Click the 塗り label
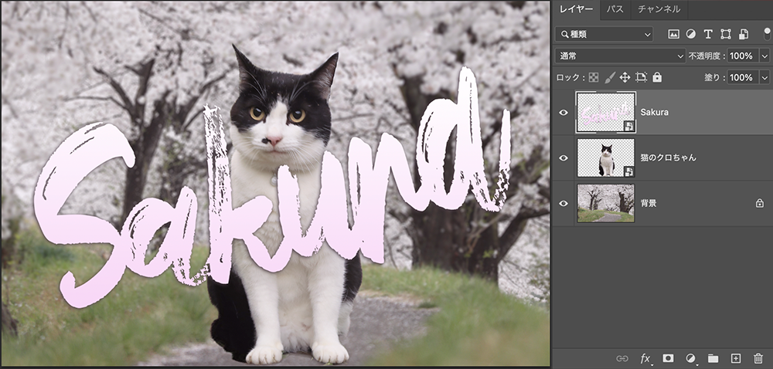773x369 pixels. tap(715, 78)
